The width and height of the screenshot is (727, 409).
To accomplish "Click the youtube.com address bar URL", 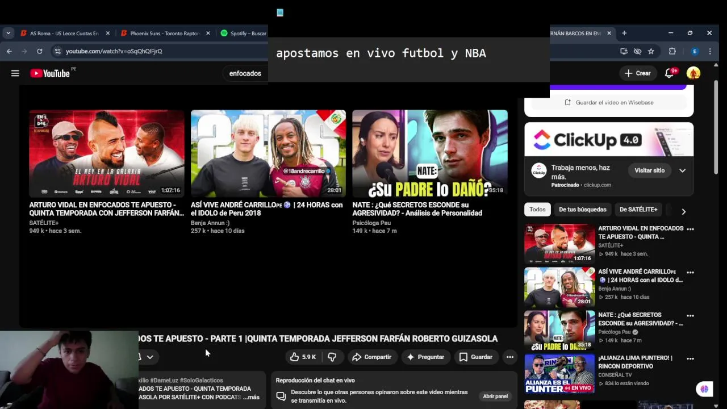I will tap(114, 51).
